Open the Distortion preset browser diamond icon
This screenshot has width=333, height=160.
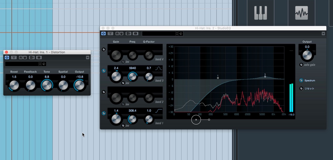point(44,64)
